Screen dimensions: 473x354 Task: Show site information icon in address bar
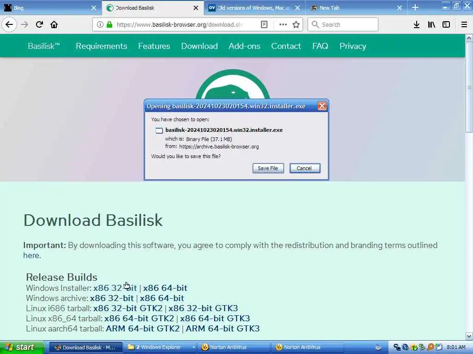pyautogui.click(x=100, y=25)
